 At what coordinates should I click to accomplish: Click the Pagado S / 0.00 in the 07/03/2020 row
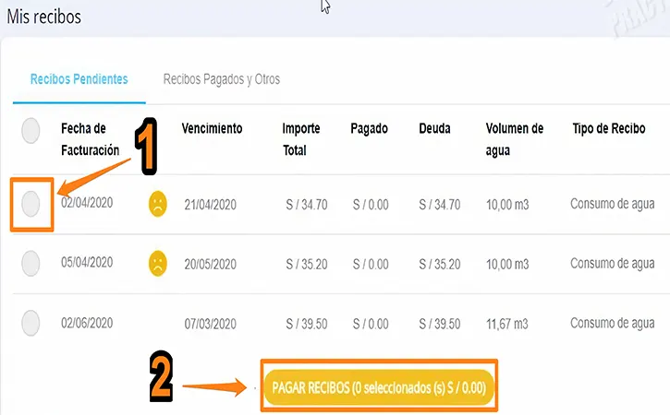pyautogui.click(x=371, y=324)
